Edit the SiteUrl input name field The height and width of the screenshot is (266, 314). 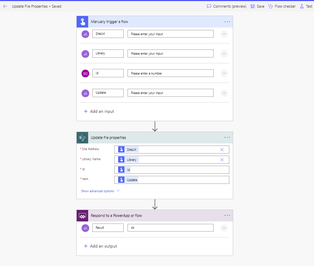point(108,34)
